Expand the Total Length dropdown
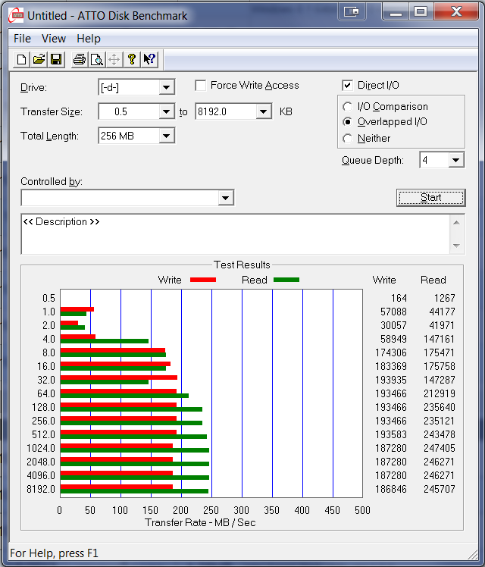This screenshot has height=567, width=485. pos(167,136)
